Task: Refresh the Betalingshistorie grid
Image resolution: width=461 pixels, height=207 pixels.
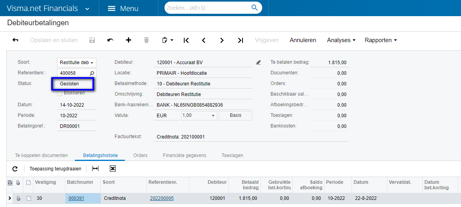Action: (15, 168)
